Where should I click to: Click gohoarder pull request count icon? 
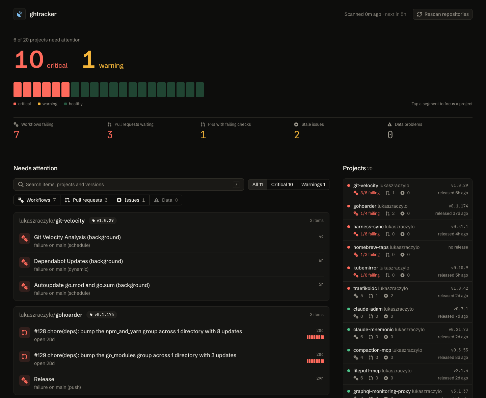(387, 214)
